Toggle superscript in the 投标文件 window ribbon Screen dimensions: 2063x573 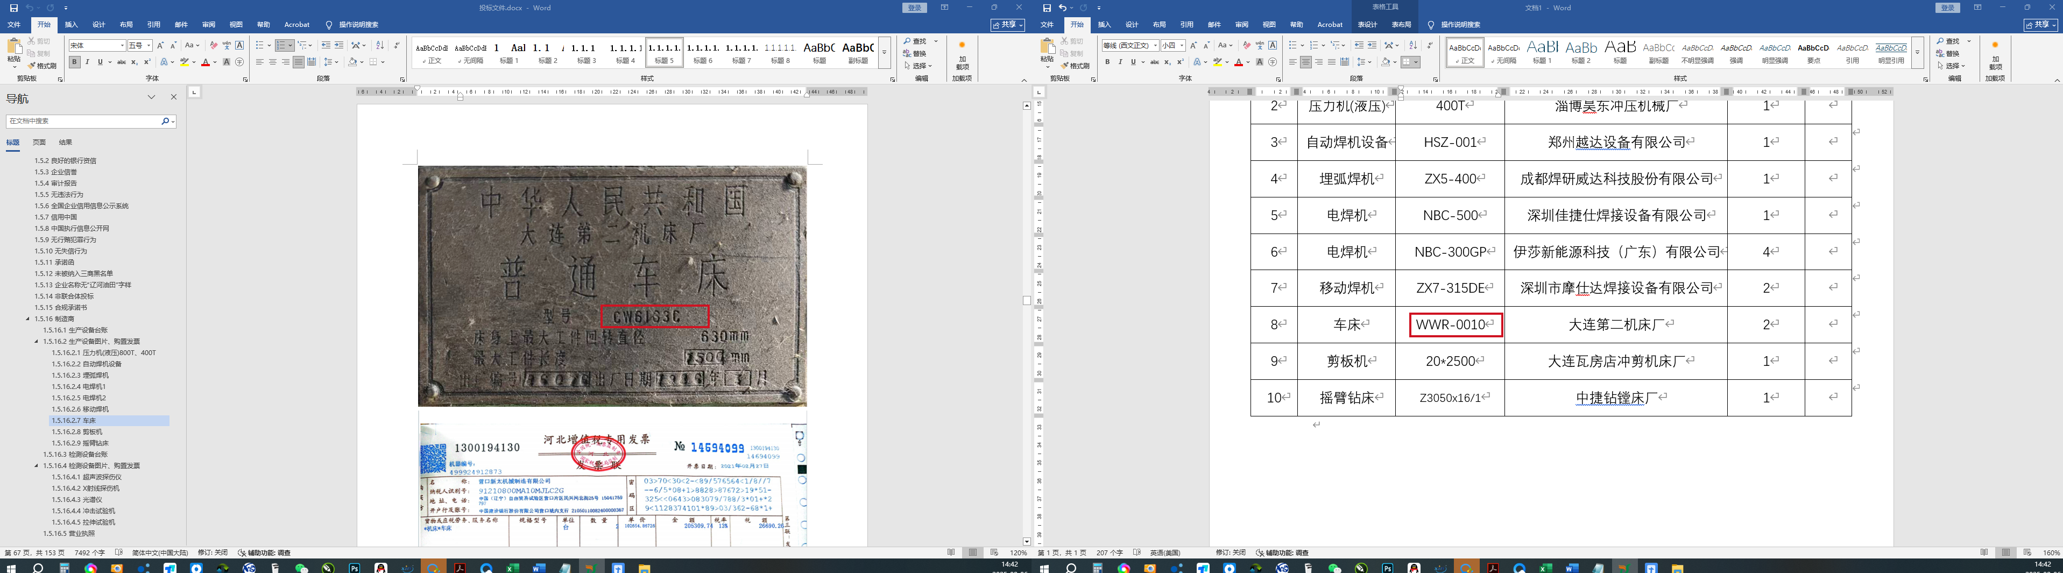(x=146, y=62)
